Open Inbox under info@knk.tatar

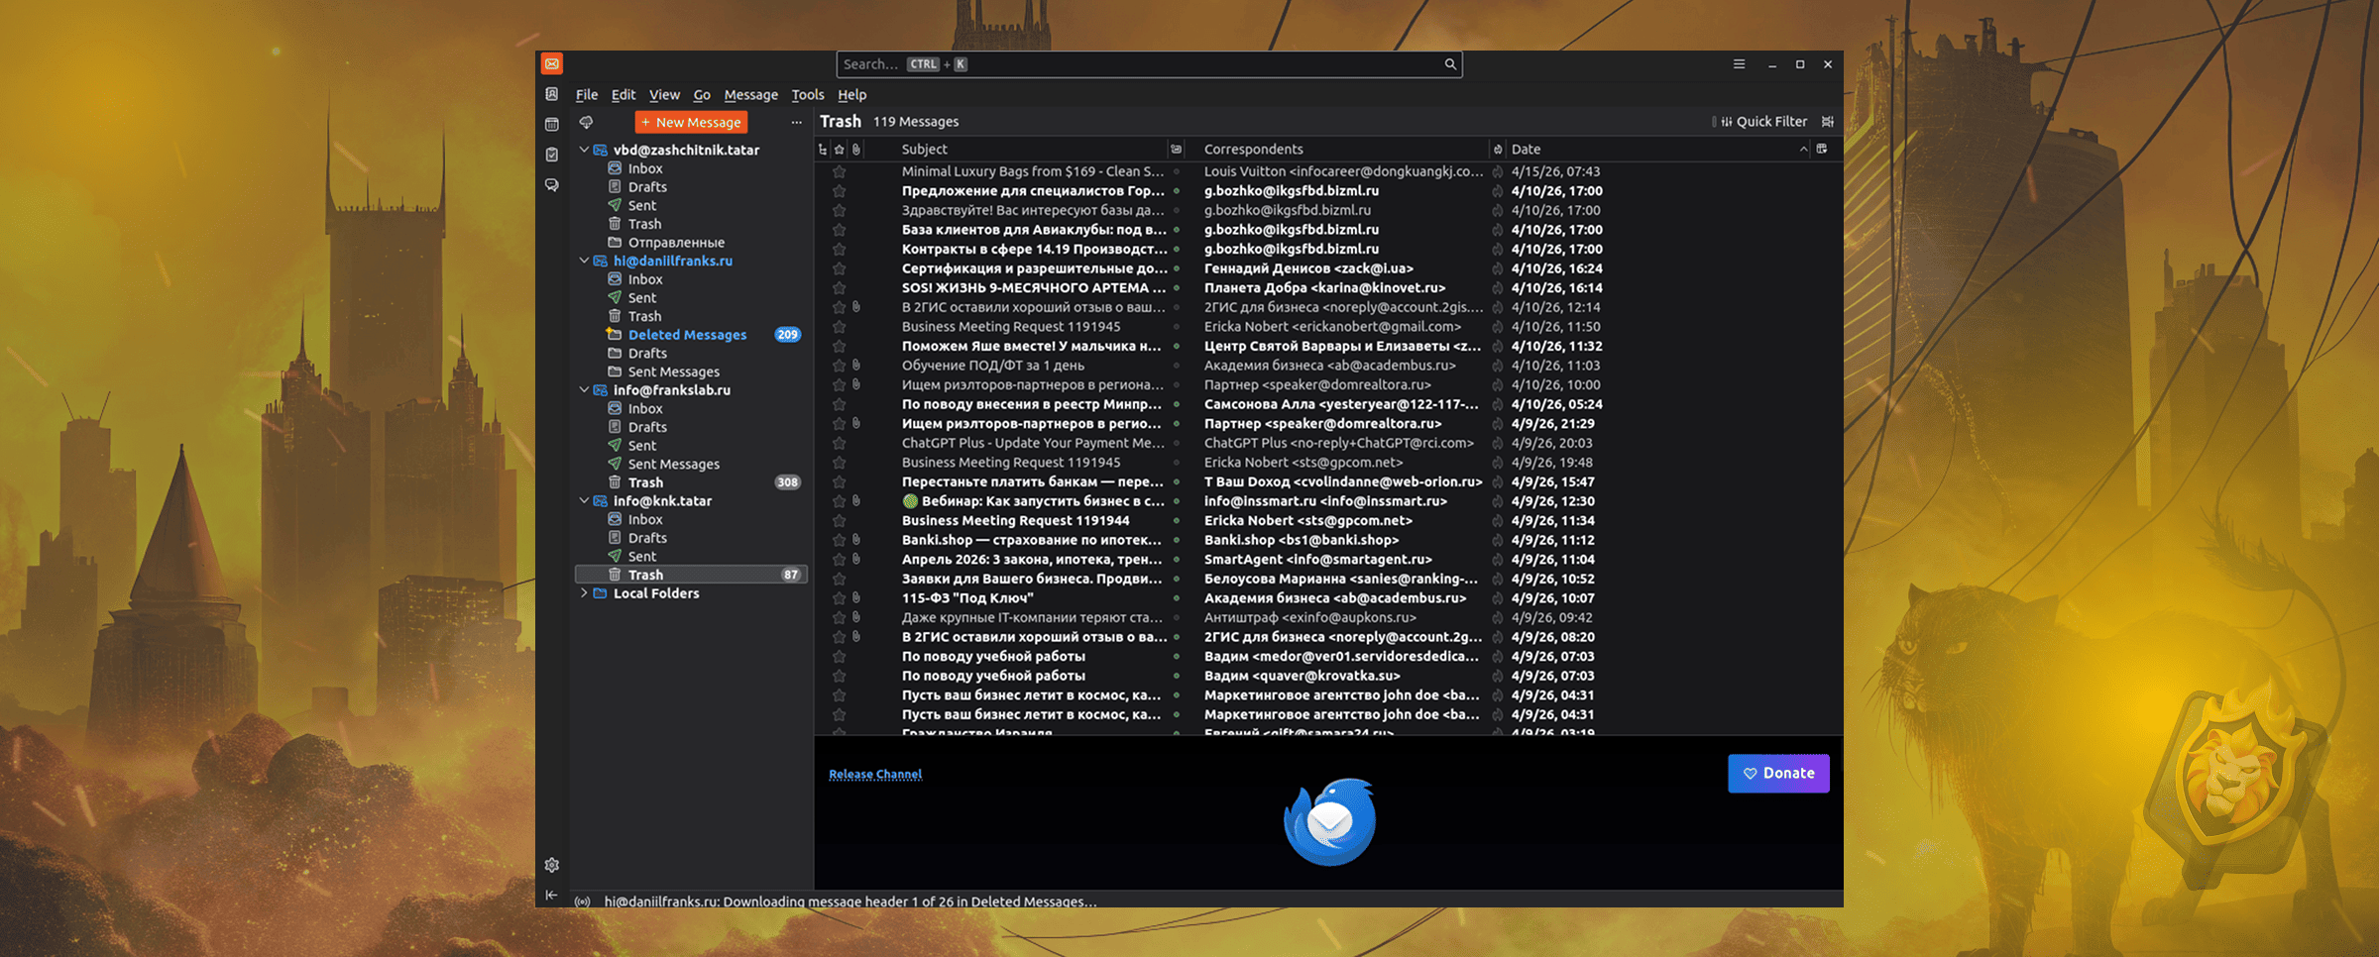[x=690, y=519]
